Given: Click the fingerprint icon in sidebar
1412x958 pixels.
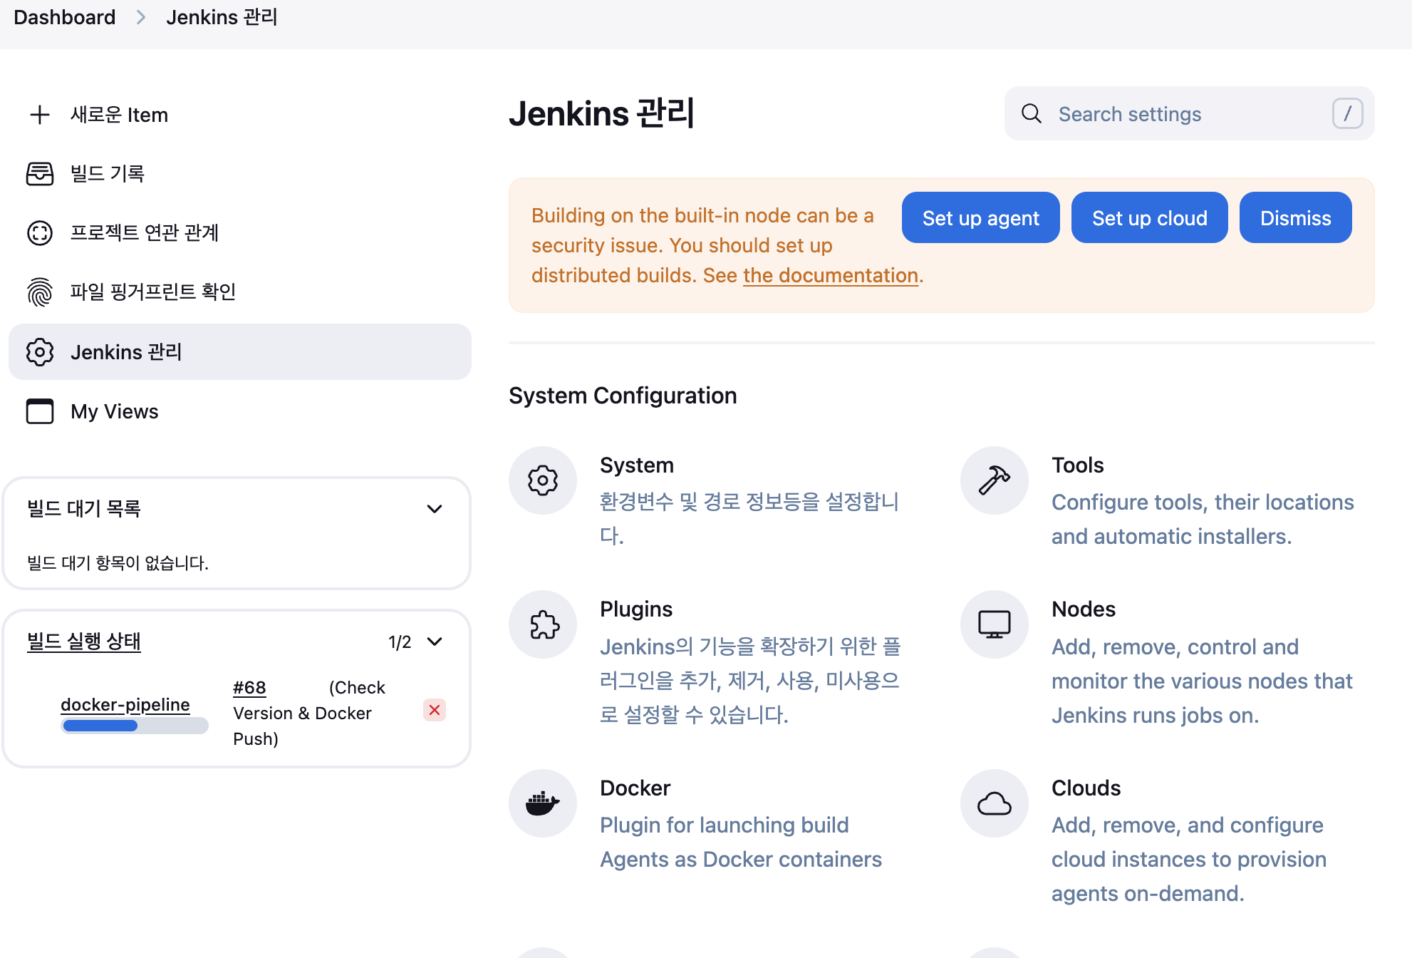Looking at the screenshot, I should pos(40,292).
